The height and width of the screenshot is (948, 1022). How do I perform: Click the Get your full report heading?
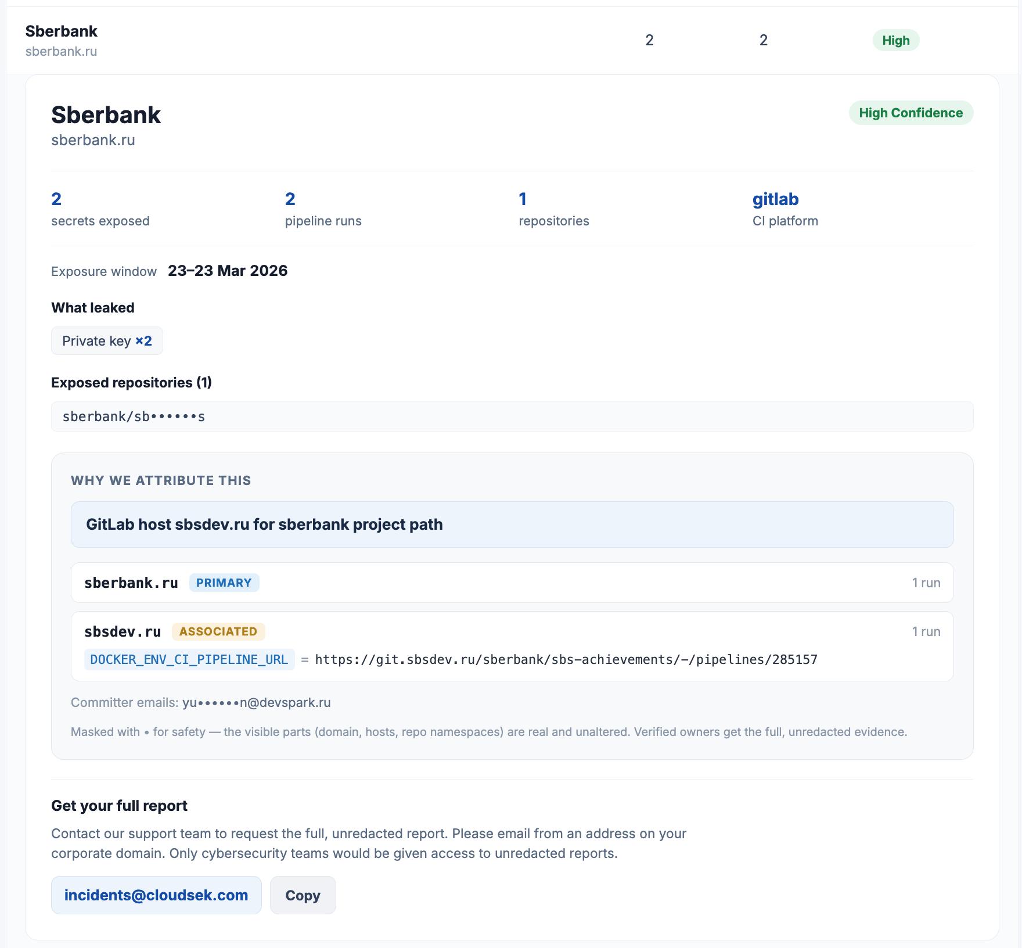pos(119,806)
